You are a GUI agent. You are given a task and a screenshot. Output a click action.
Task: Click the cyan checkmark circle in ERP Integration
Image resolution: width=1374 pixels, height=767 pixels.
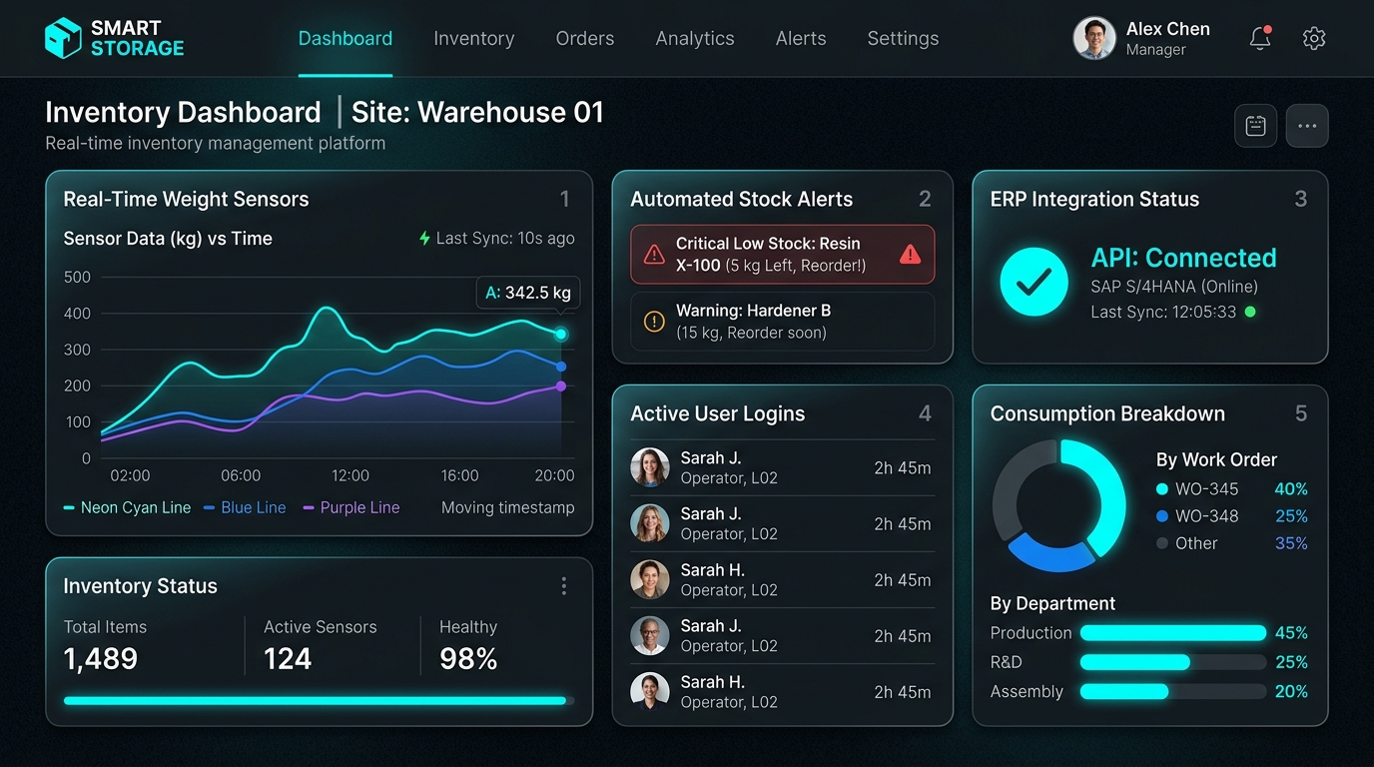[1033, 282]
